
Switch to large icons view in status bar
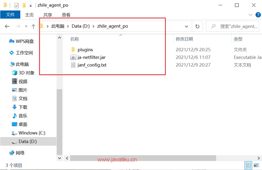[x=257, y=165]
